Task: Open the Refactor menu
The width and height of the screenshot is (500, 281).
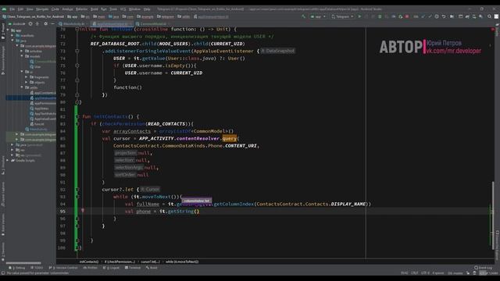Action: [81, 9]
